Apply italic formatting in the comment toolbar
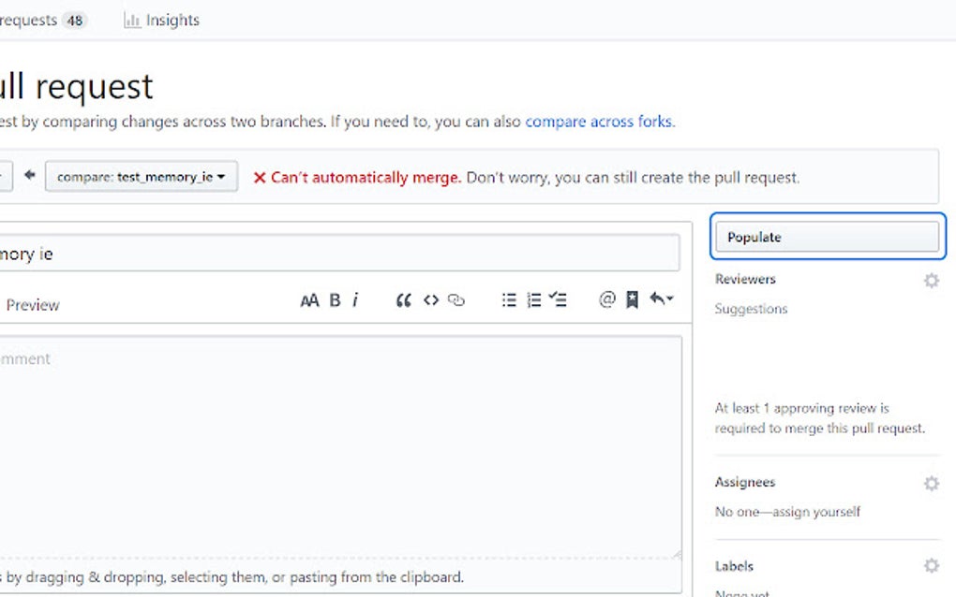Screen dimensions: 956x597 (356, 299)
